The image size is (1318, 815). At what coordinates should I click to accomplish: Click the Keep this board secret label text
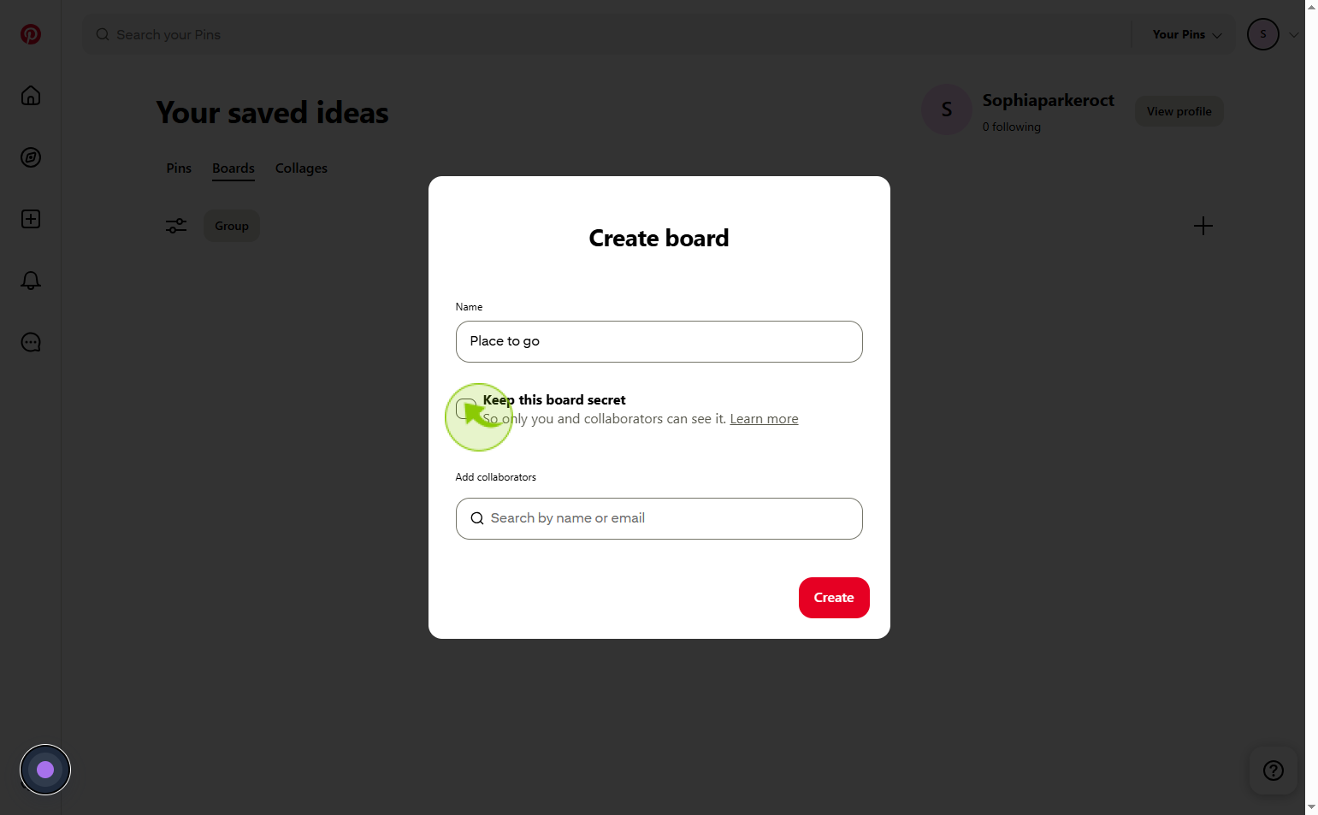pos(554,399)
